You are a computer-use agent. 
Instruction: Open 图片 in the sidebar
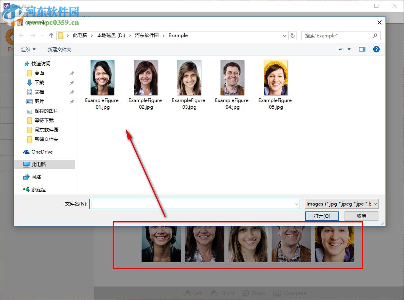[x=39, y=102]
